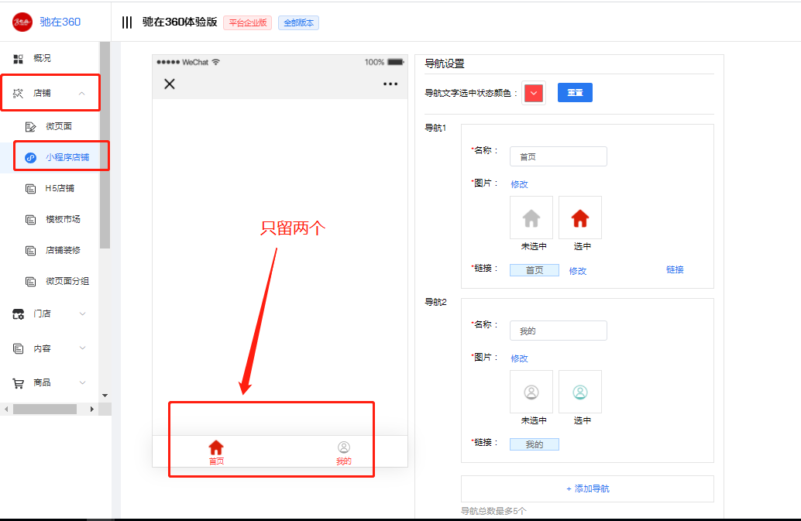Screen dimensions: 801x521
Task: Click the 导航1 名称 input field
Action: [559, 156]
